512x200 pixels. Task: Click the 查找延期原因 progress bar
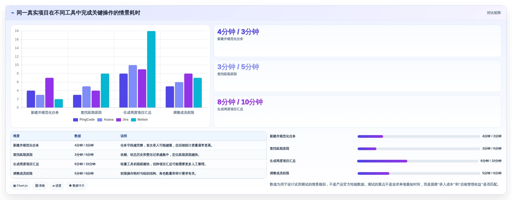pyautogui.click(x=419, y=149)
